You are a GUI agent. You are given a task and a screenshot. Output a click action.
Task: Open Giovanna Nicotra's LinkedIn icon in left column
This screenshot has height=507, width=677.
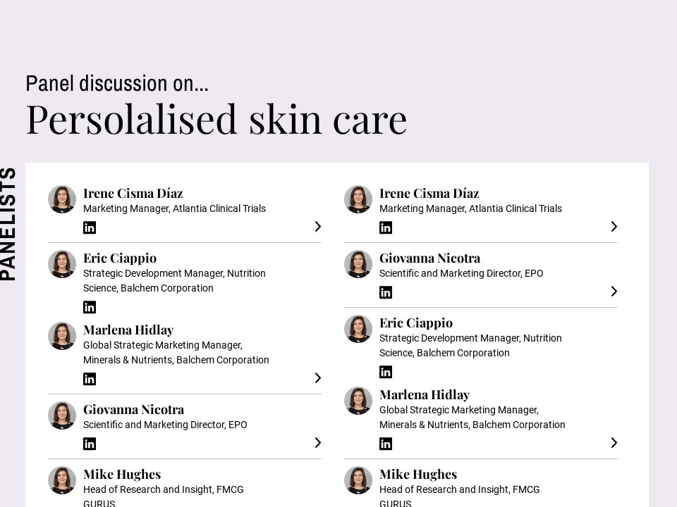(x=90, y=444)
